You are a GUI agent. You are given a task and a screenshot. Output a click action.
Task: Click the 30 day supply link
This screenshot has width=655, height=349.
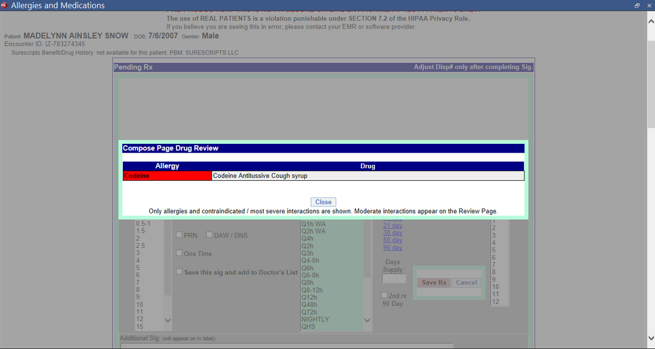coord(393,233)
